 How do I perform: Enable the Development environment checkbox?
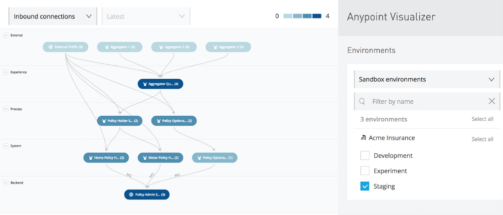[365, 156]
